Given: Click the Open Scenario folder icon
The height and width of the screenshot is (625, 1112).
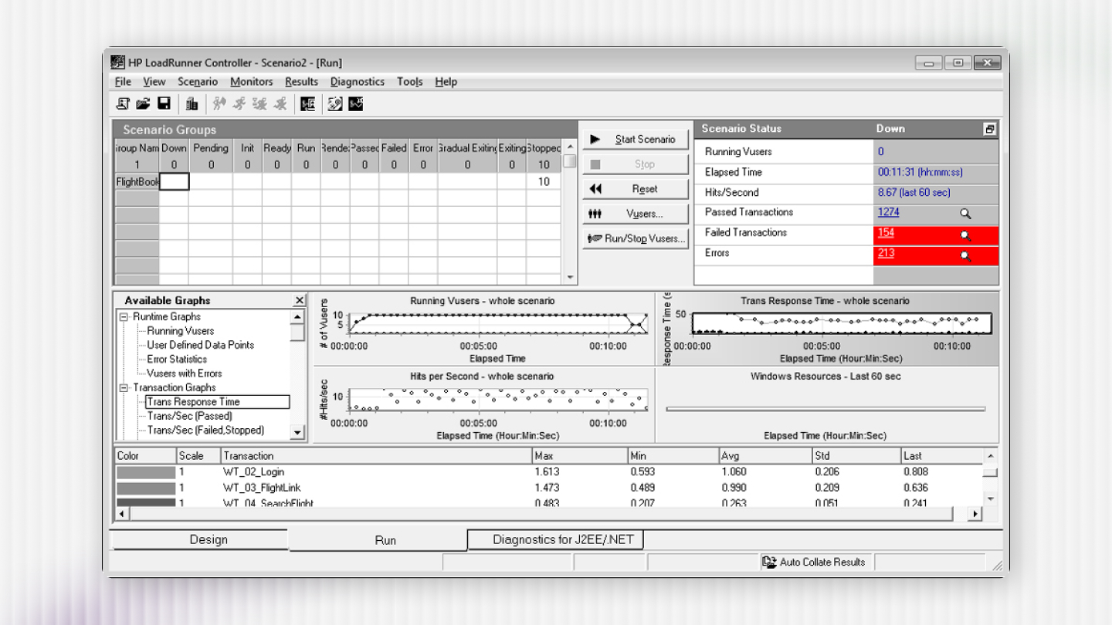Looking at the screenshot, I should tap(143, 103).
